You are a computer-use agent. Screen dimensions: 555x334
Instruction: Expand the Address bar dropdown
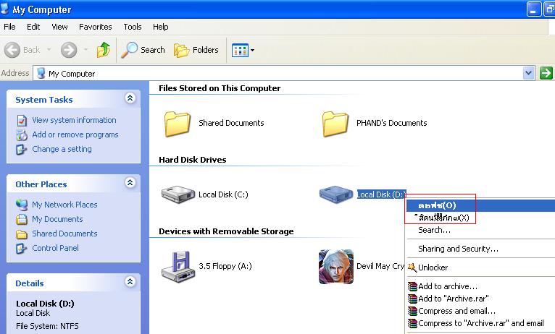point(528,73)
